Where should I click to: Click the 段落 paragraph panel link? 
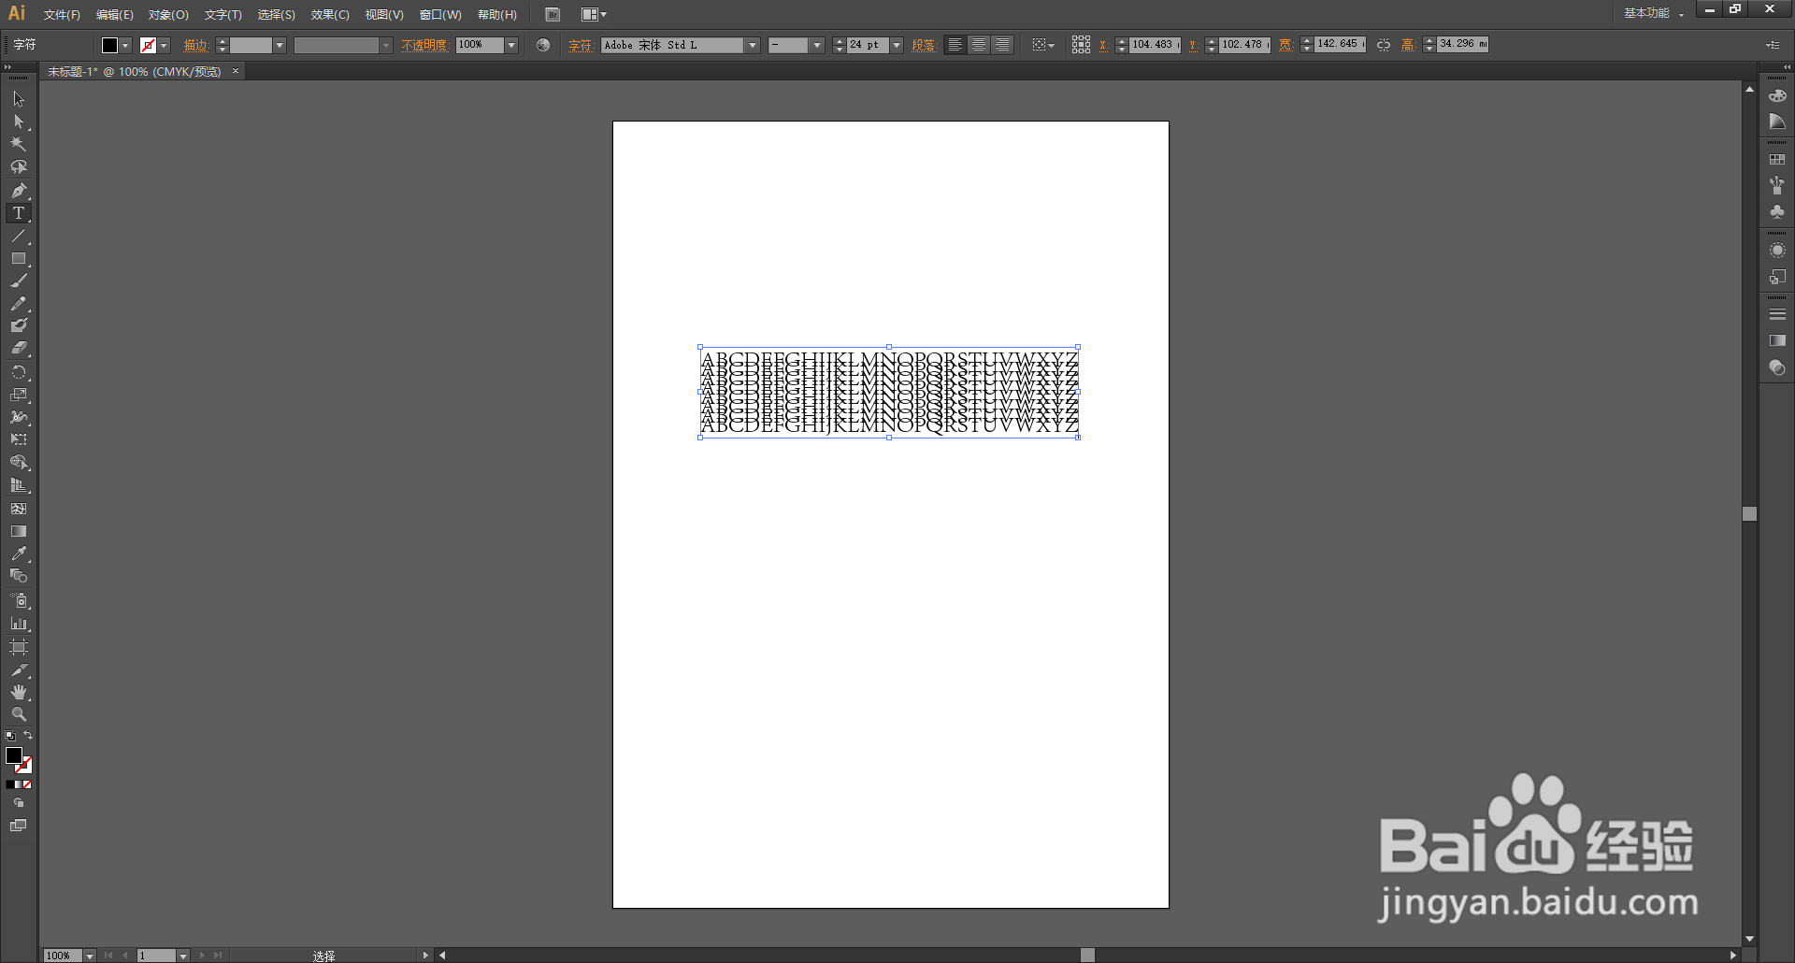[x=924, y=45]
